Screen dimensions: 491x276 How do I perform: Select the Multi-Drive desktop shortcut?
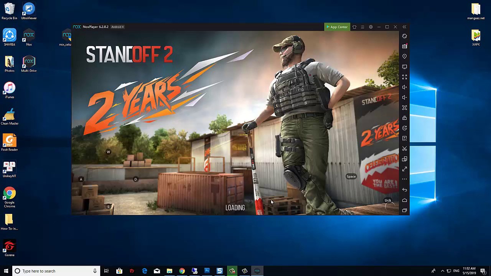pyautogui.click(x=29, y=64)
